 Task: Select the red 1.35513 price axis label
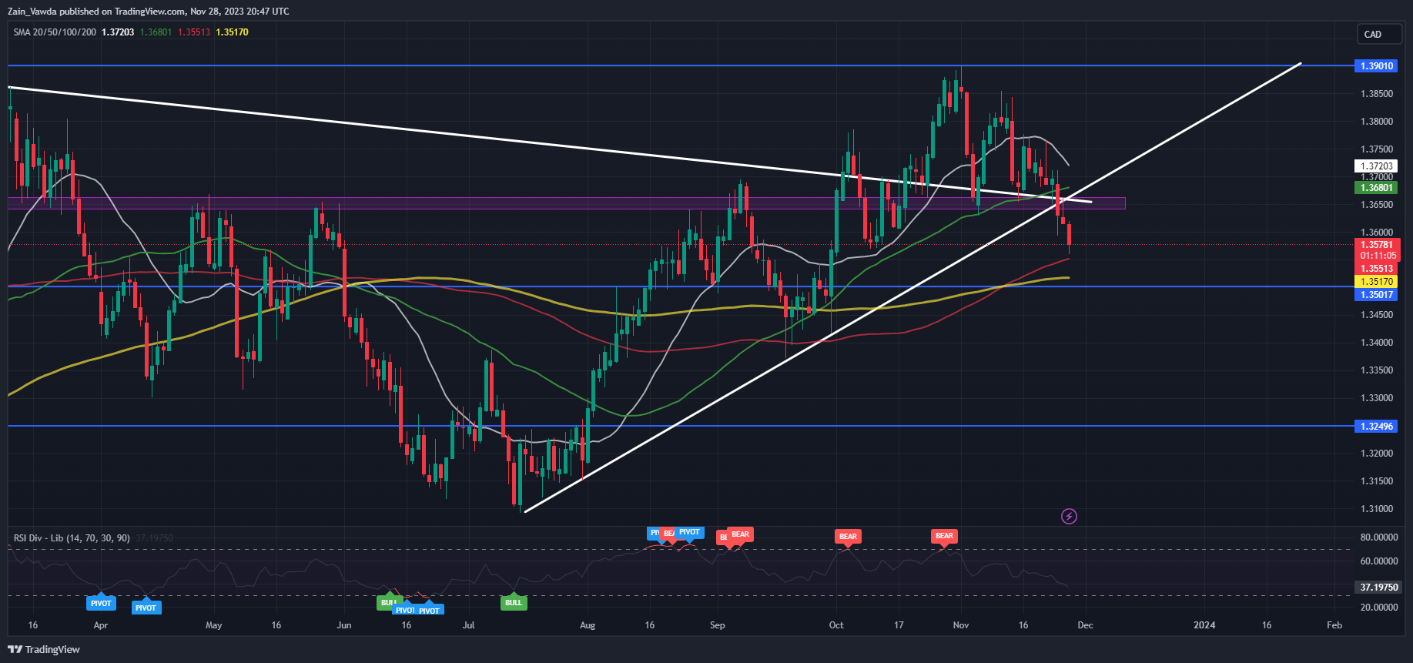coord(1376,269)
